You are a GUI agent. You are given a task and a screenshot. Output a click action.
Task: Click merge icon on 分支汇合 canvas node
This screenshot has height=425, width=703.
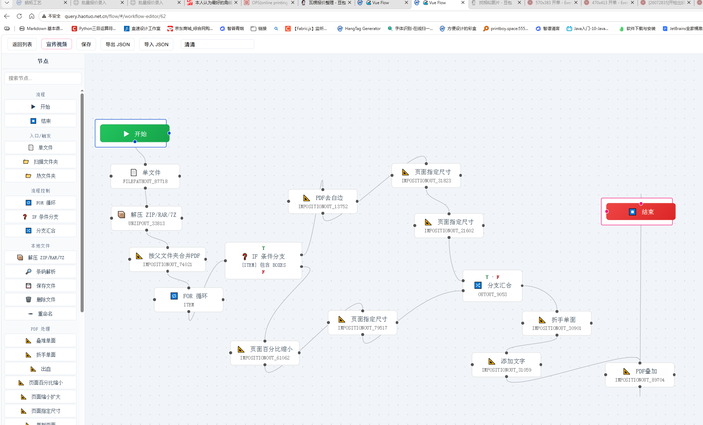click(x=478, y=285)
